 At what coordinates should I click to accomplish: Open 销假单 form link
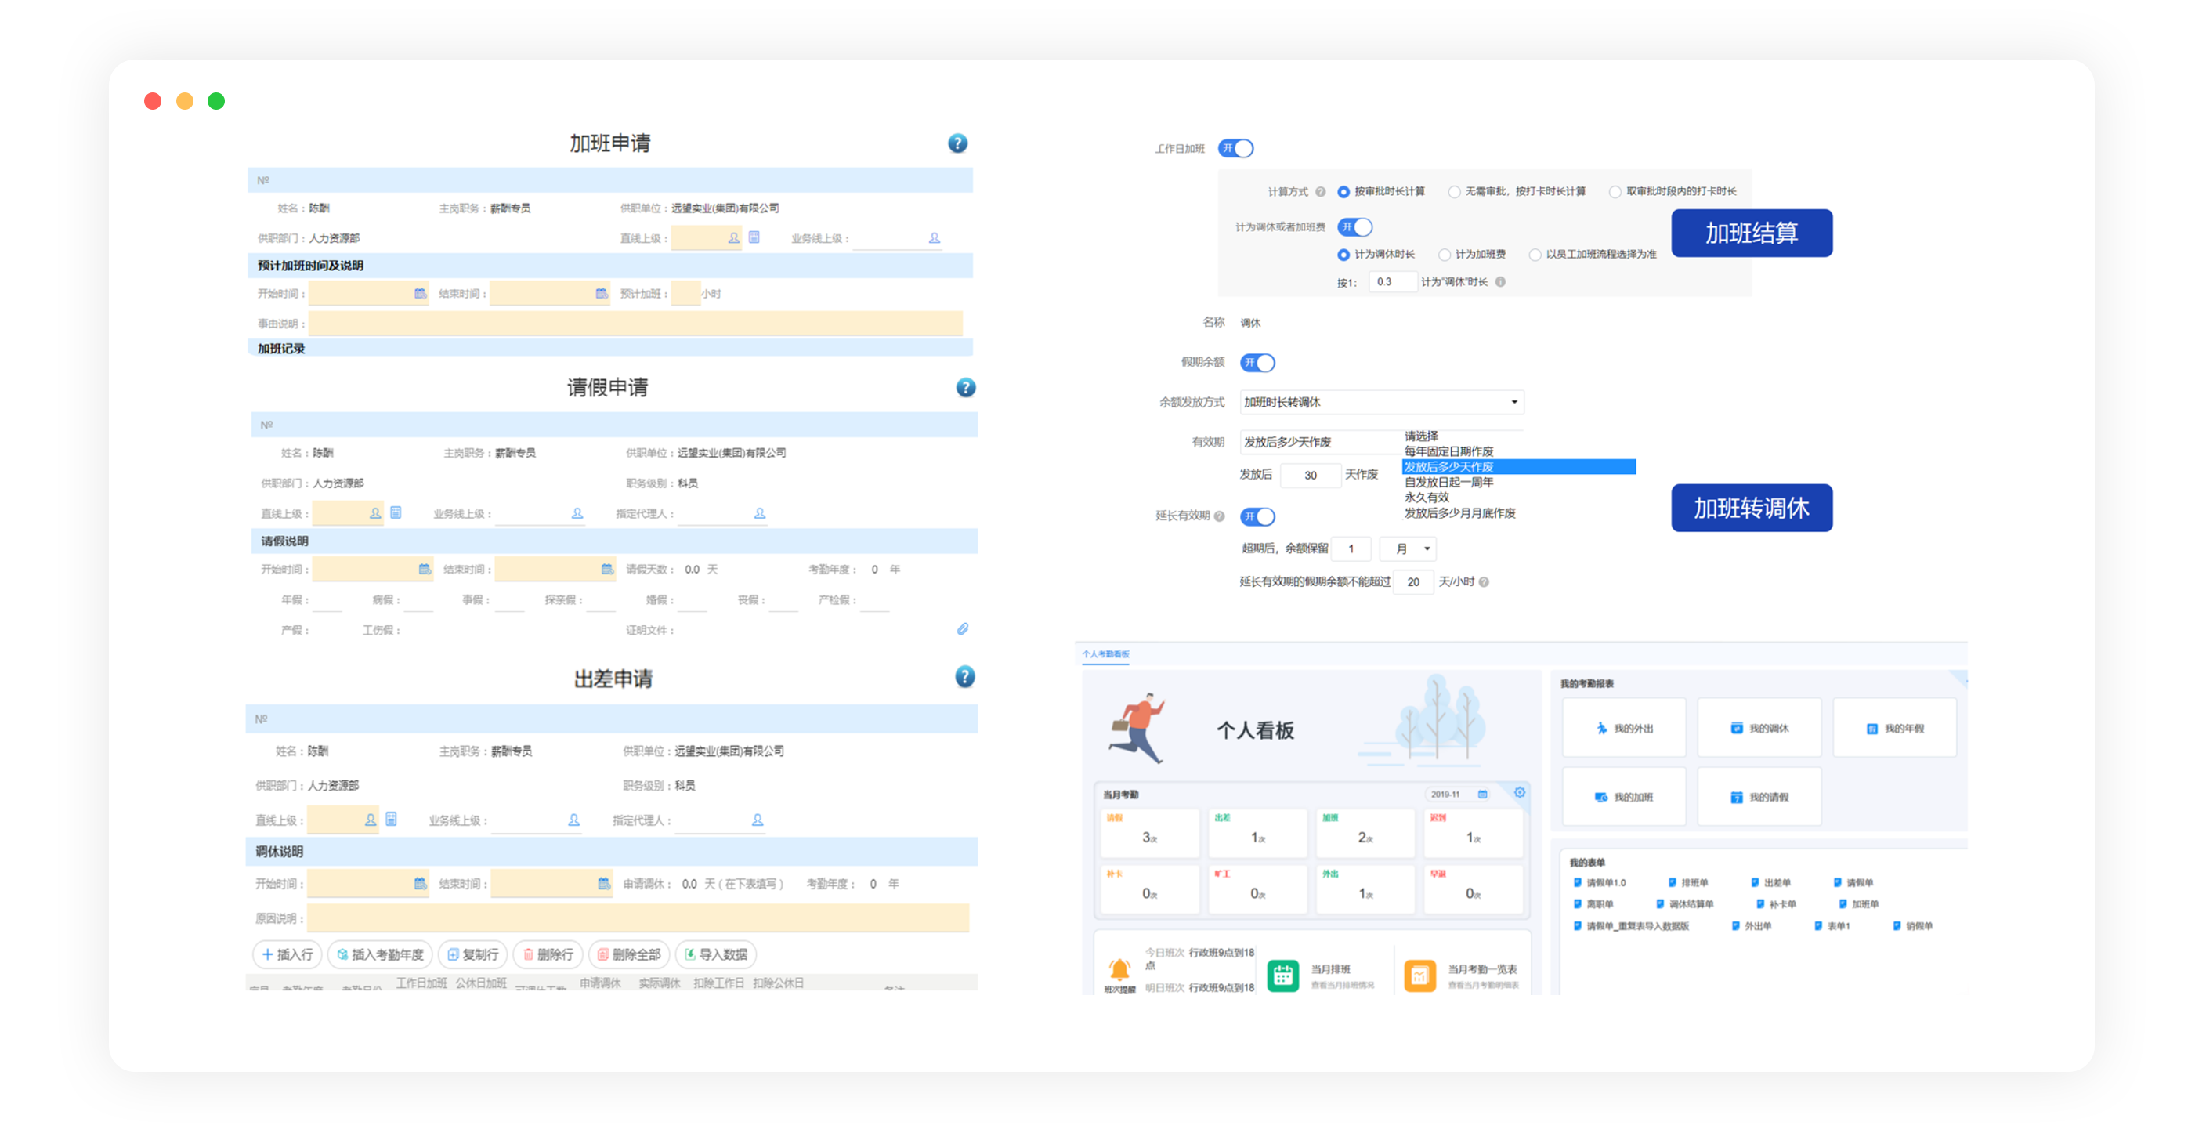point(1911,926)
